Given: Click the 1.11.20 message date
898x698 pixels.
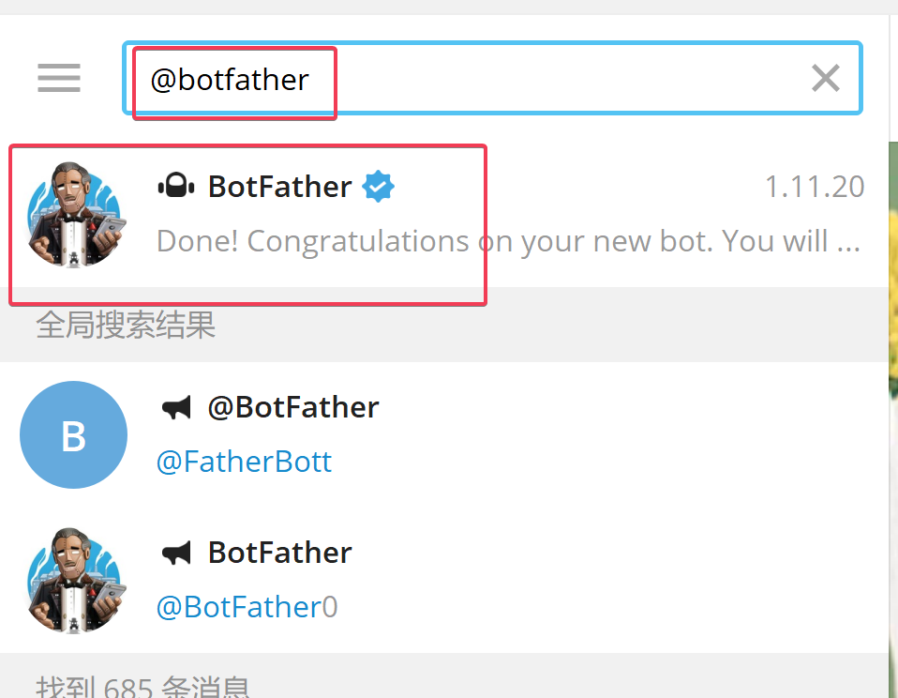Looking at the screenshot, I should tap(815, 187).
